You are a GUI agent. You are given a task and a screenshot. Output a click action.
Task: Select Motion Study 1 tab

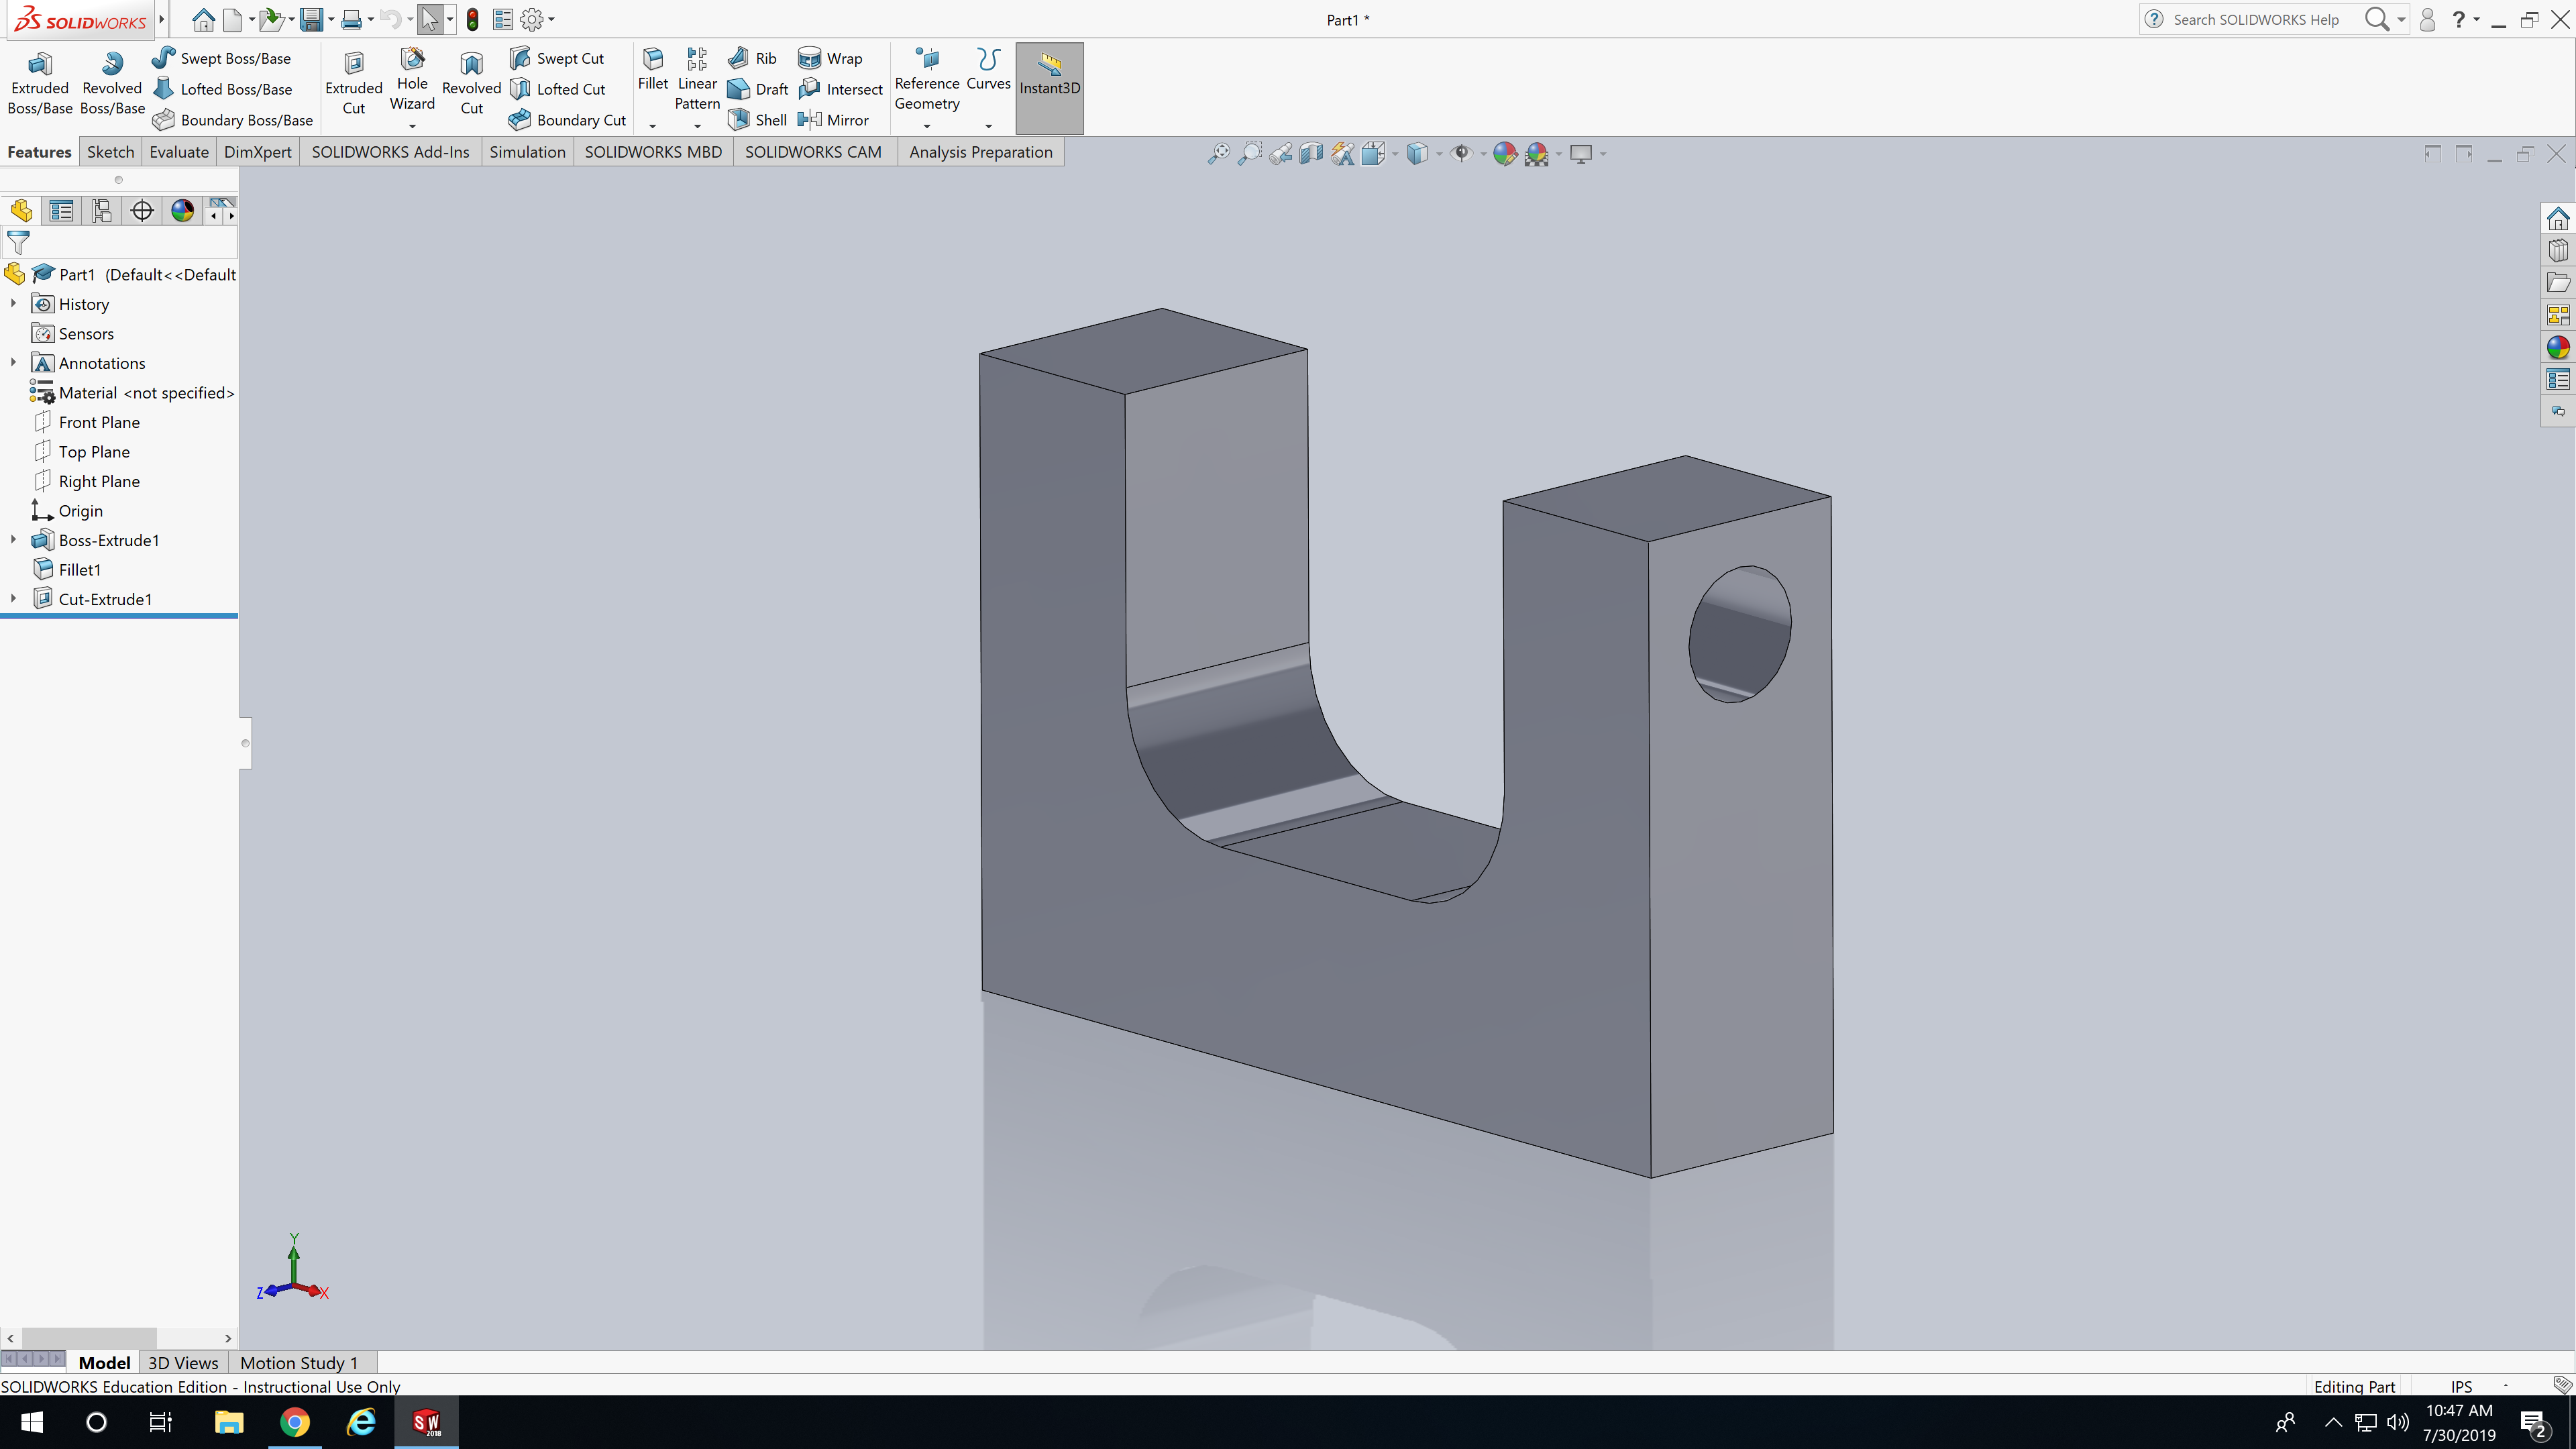pos(298,1363)
